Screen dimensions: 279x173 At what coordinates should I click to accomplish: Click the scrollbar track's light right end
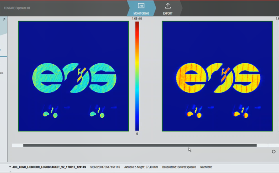coord(262,145)
